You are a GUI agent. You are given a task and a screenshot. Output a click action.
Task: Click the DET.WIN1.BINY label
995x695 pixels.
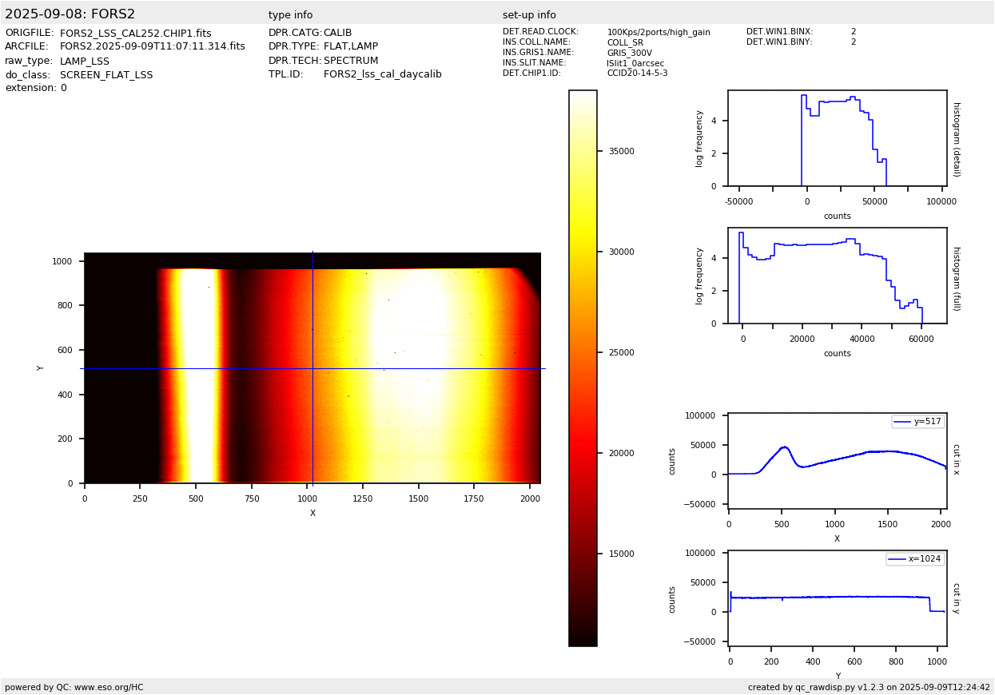779,42
